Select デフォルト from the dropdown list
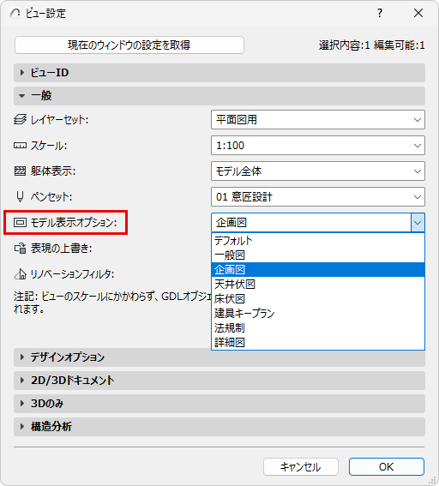This screenshot has height=486, width=439. tap(318, 241)
